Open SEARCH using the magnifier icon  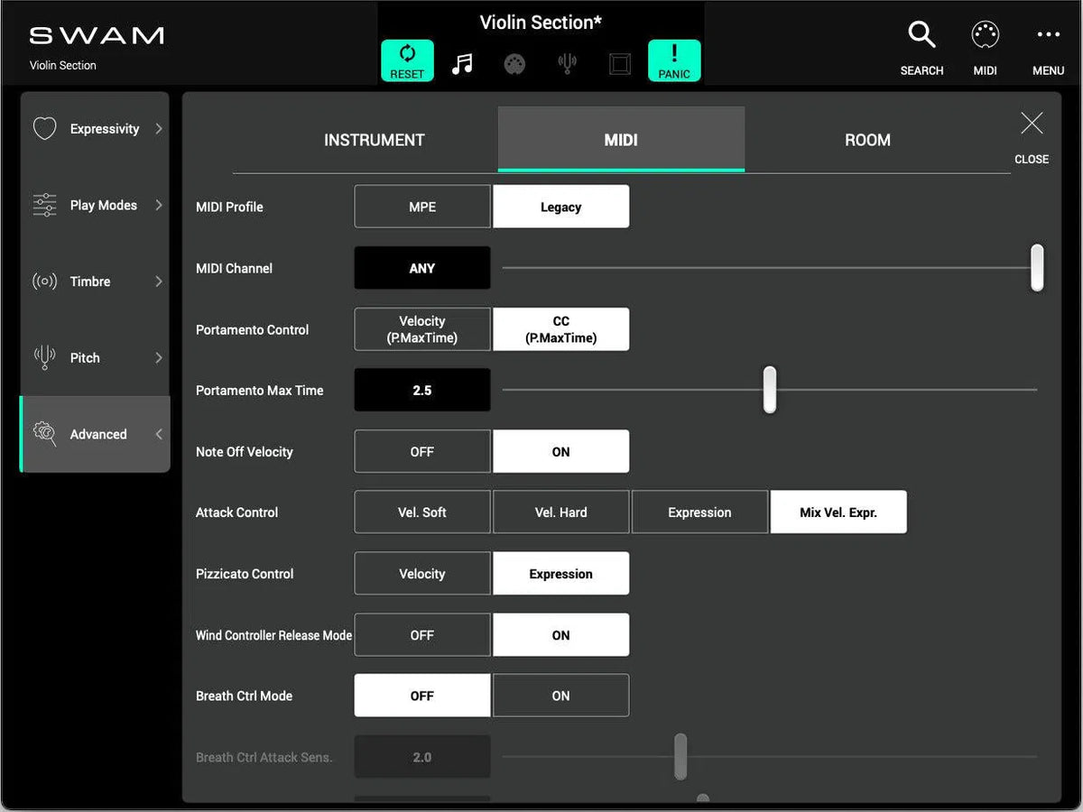click(x=921, y=34)
